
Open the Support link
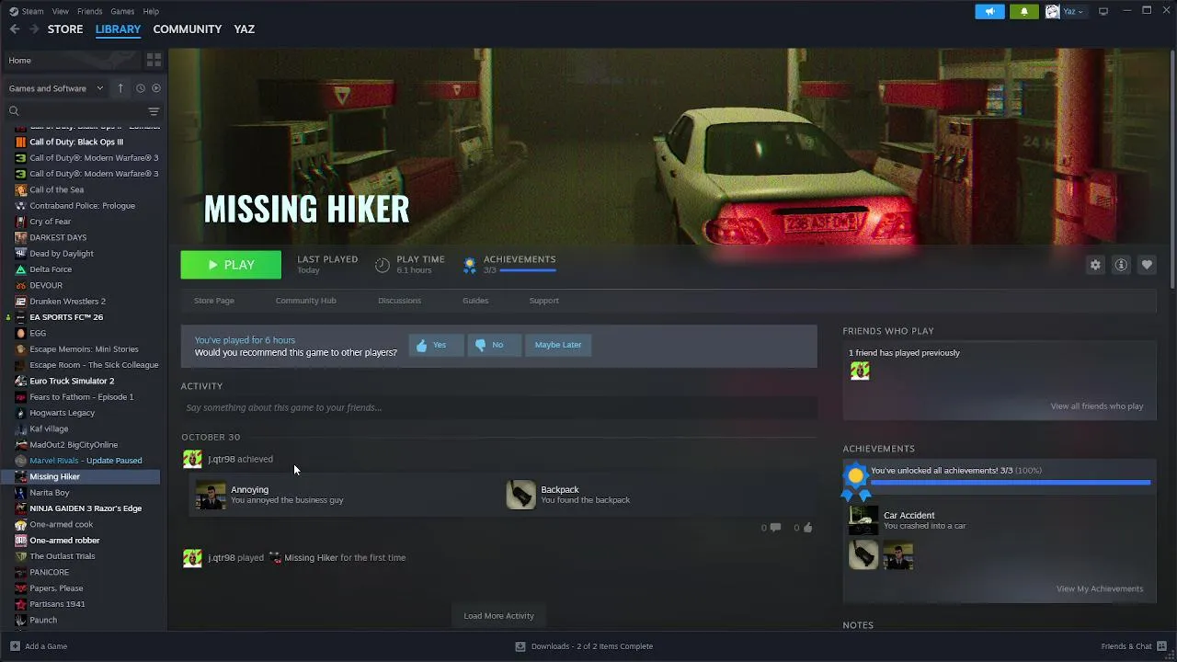coord(543,301)
